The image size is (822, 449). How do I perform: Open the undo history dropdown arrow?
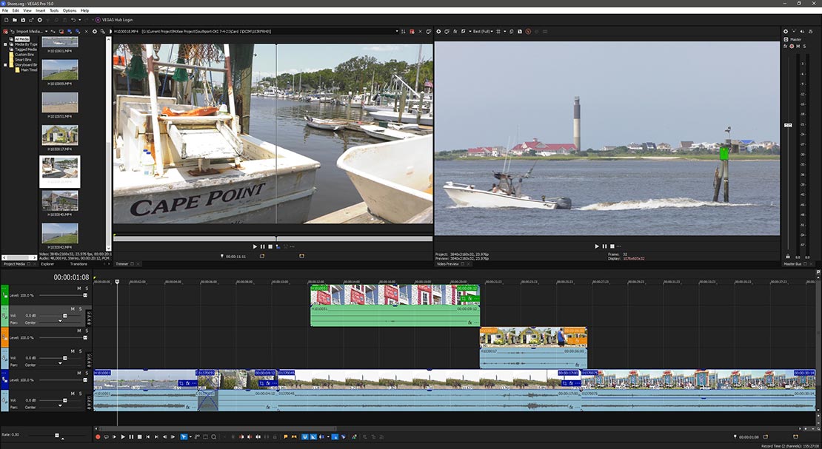tap(80, 20)
